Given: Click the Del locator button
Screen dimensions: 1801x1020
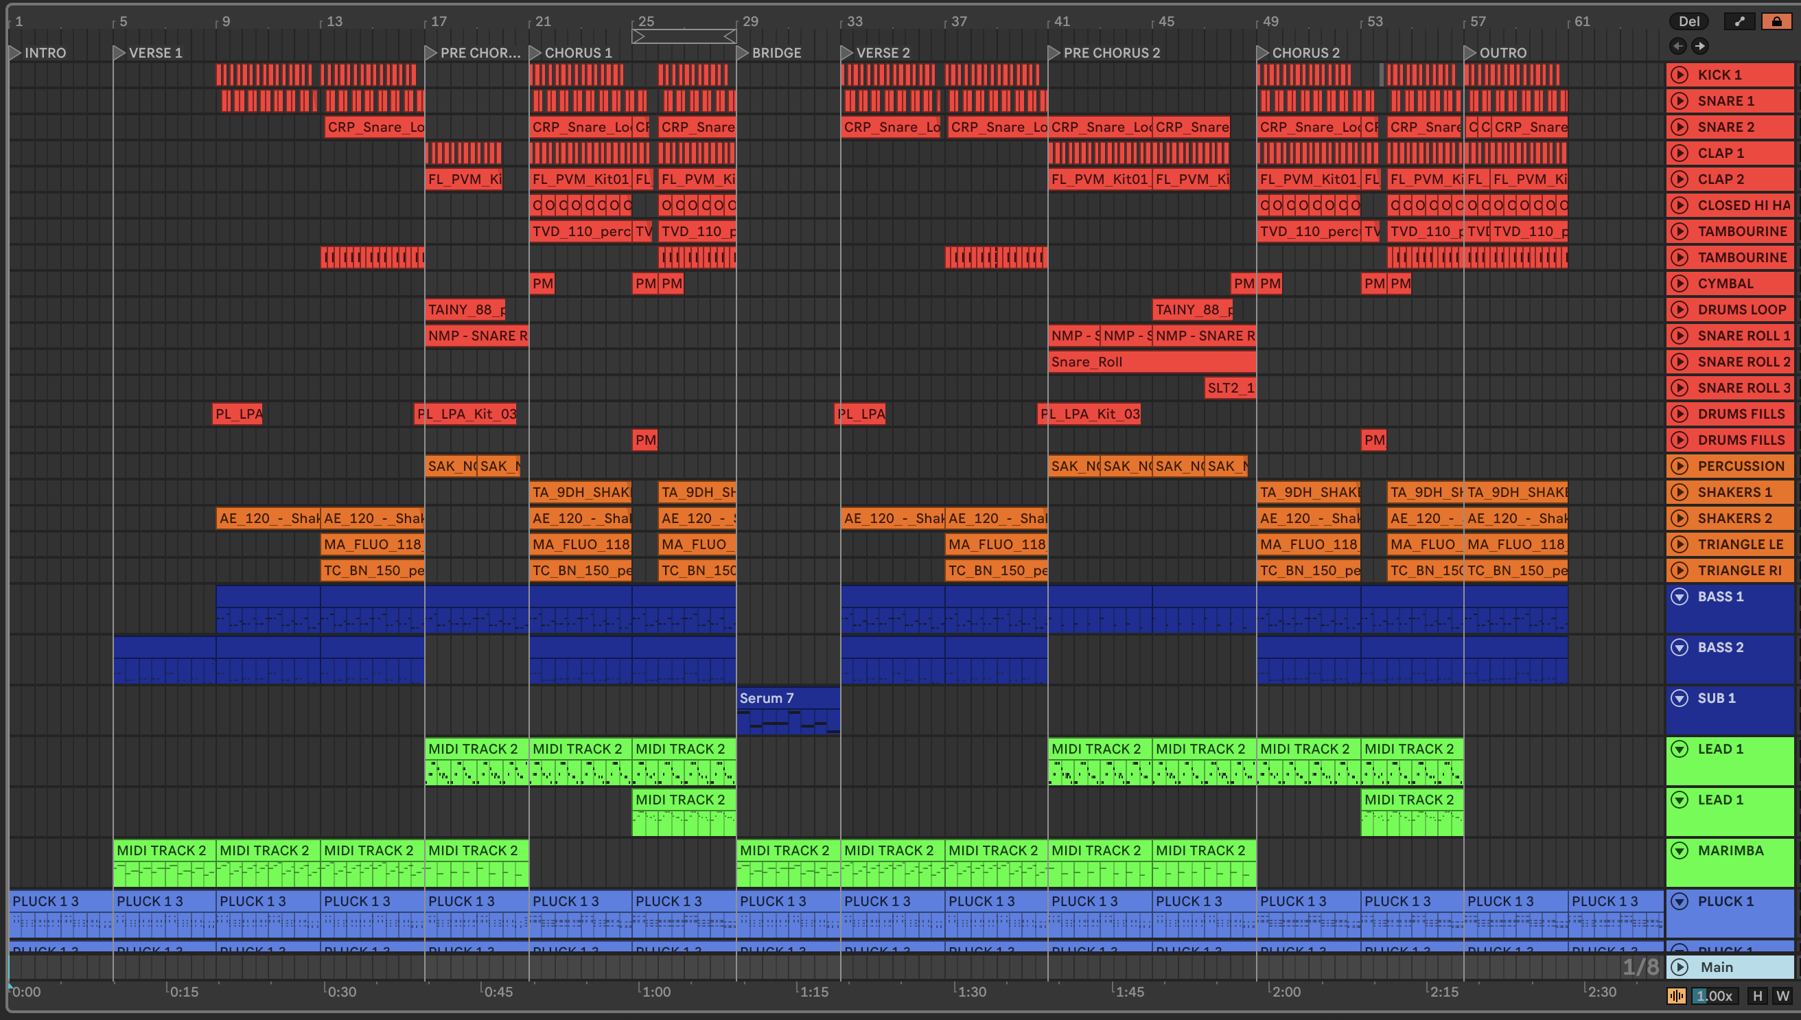Looking at the screenshot, I should [1689, 21].
